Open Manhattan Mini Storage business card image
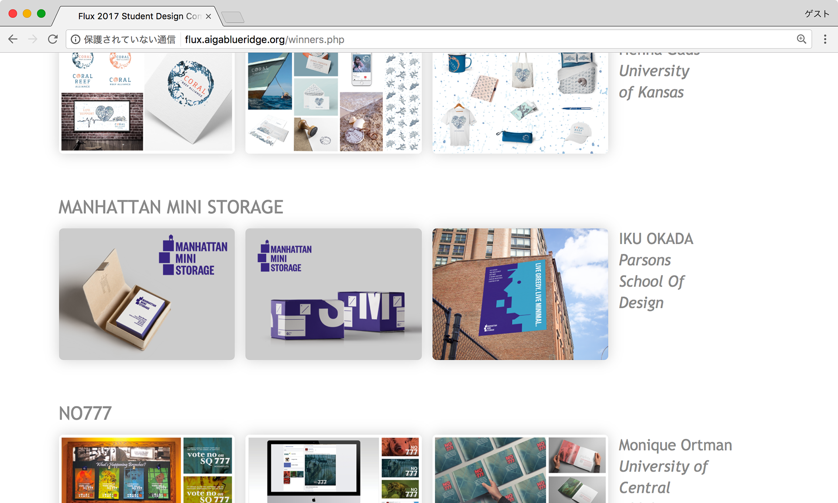Screen dimensions: 838x503 coord(147,294)
